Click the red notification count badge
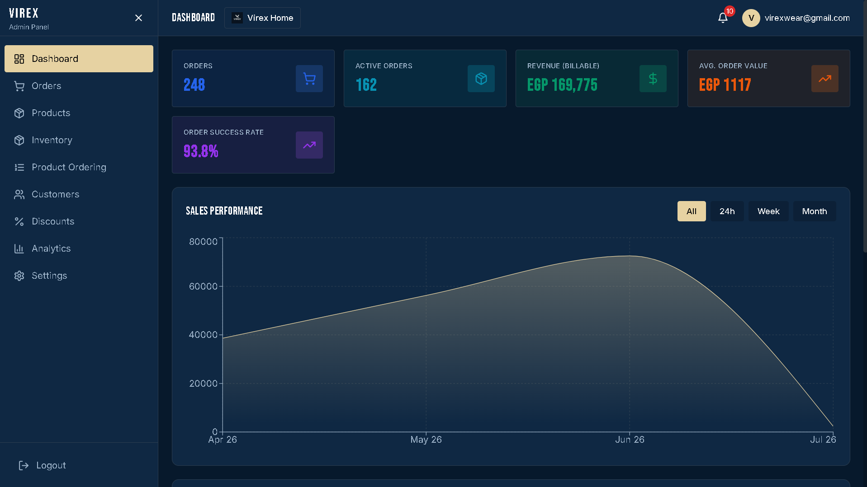The height and width of the screenshot is (487, 867). [730, 11]
